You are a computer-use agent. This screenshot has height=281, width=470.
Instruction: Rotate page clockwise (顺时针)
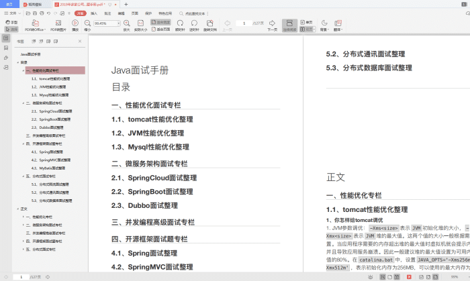pos(180,25)
